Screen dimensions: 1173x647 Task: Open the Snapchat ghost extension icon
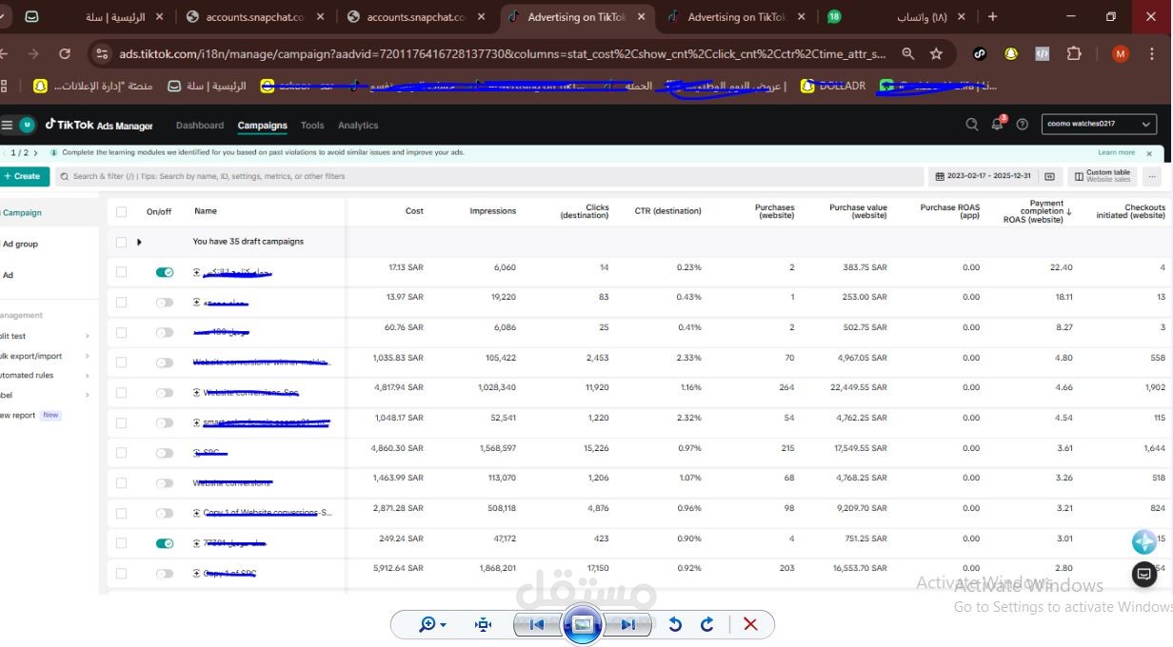(x=1011, y=54)
